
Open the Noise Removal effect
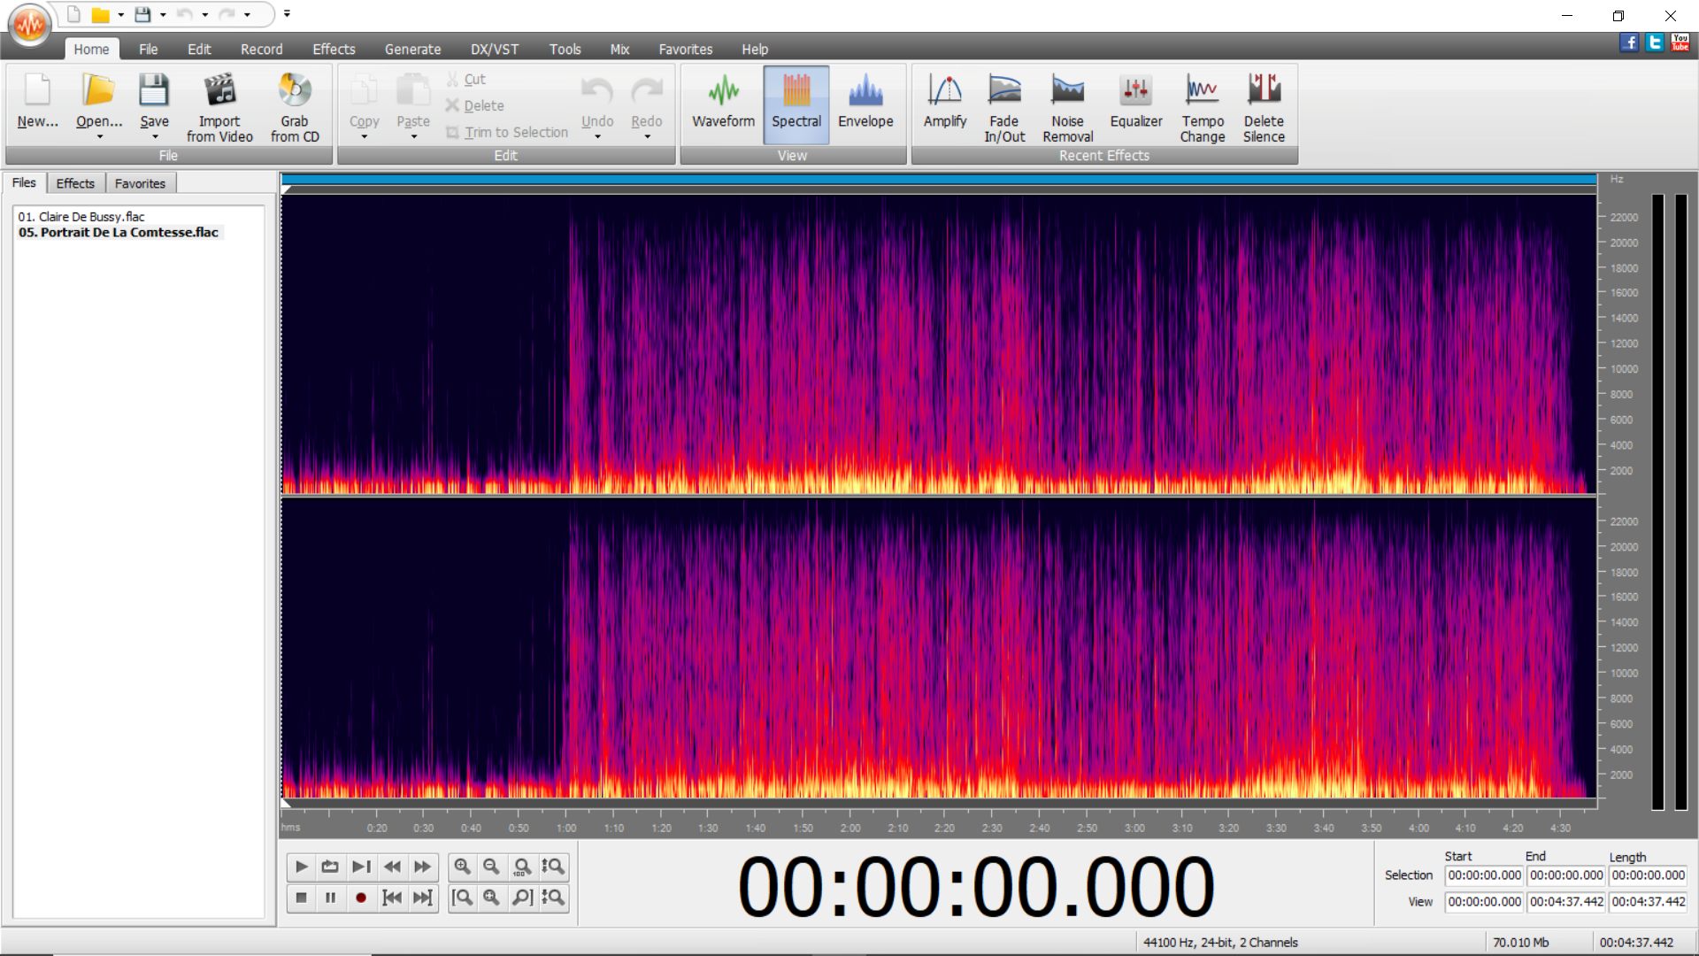pos(1067,106)
